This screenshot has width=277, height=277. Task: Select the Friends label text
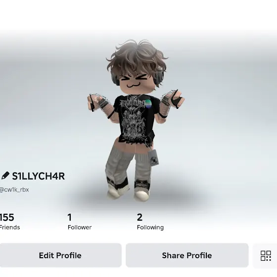click(10, 228)
